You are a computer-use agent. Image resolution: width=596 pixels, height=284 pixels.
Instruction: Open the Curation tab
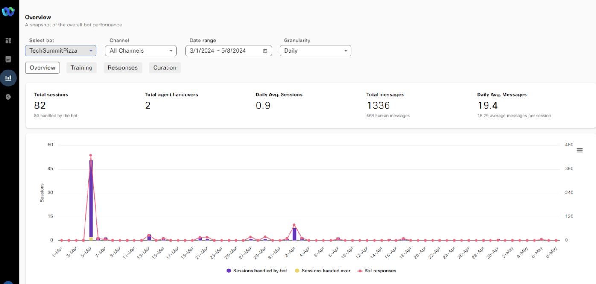[164, 68]
